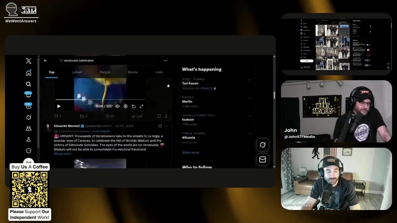Click the 'Who to follow' heading
This screenshot has height=223, width=397.
(197, 167)
